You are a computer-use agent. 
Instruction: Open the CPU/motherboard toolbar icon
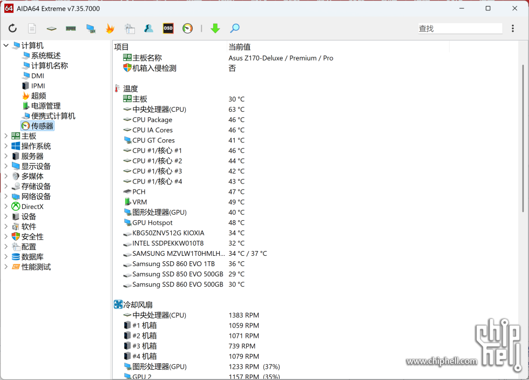click(51, 29)
